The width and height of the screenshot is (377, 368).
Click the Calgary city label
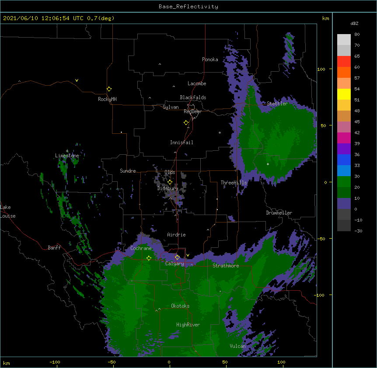pyautogui.click(x=175, y=264)
